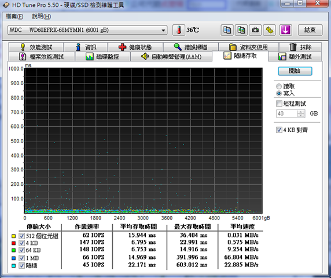Click the 開始 start button

coord(295,71)
